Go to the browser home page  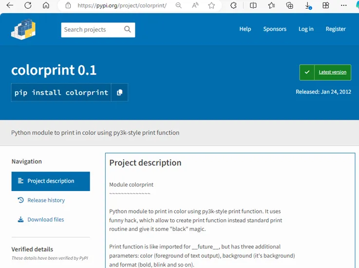point(46,5)
